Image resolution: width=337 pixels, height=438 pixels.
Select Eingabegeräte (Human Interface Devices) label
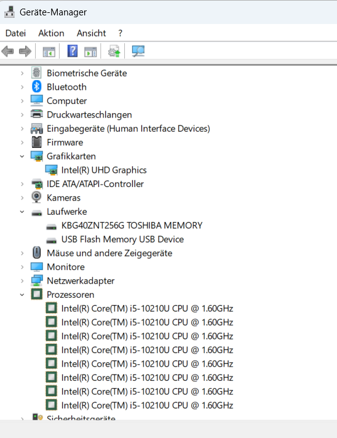(x=129, y=128)
